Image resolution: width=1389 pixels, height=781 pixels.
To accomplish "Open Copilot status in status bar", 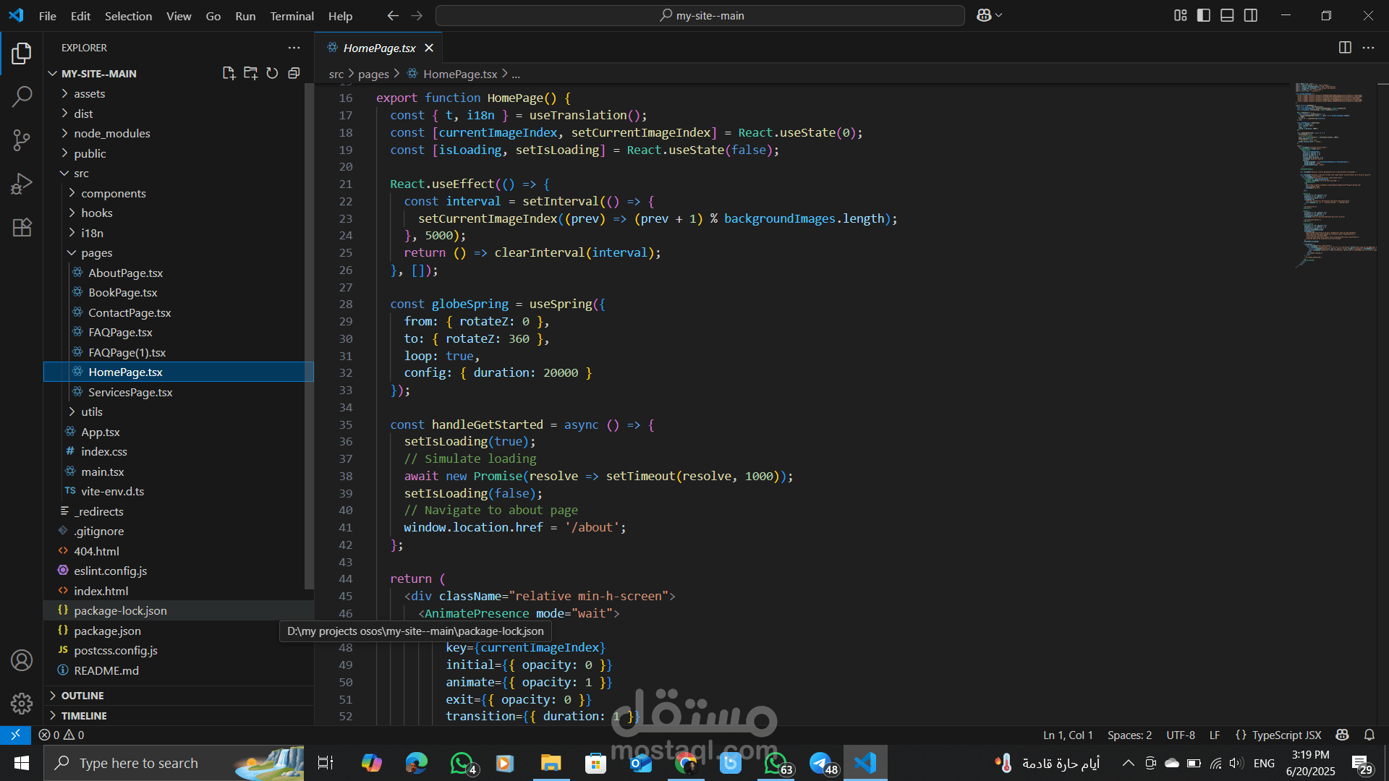I will click(x=1343, y=735).
